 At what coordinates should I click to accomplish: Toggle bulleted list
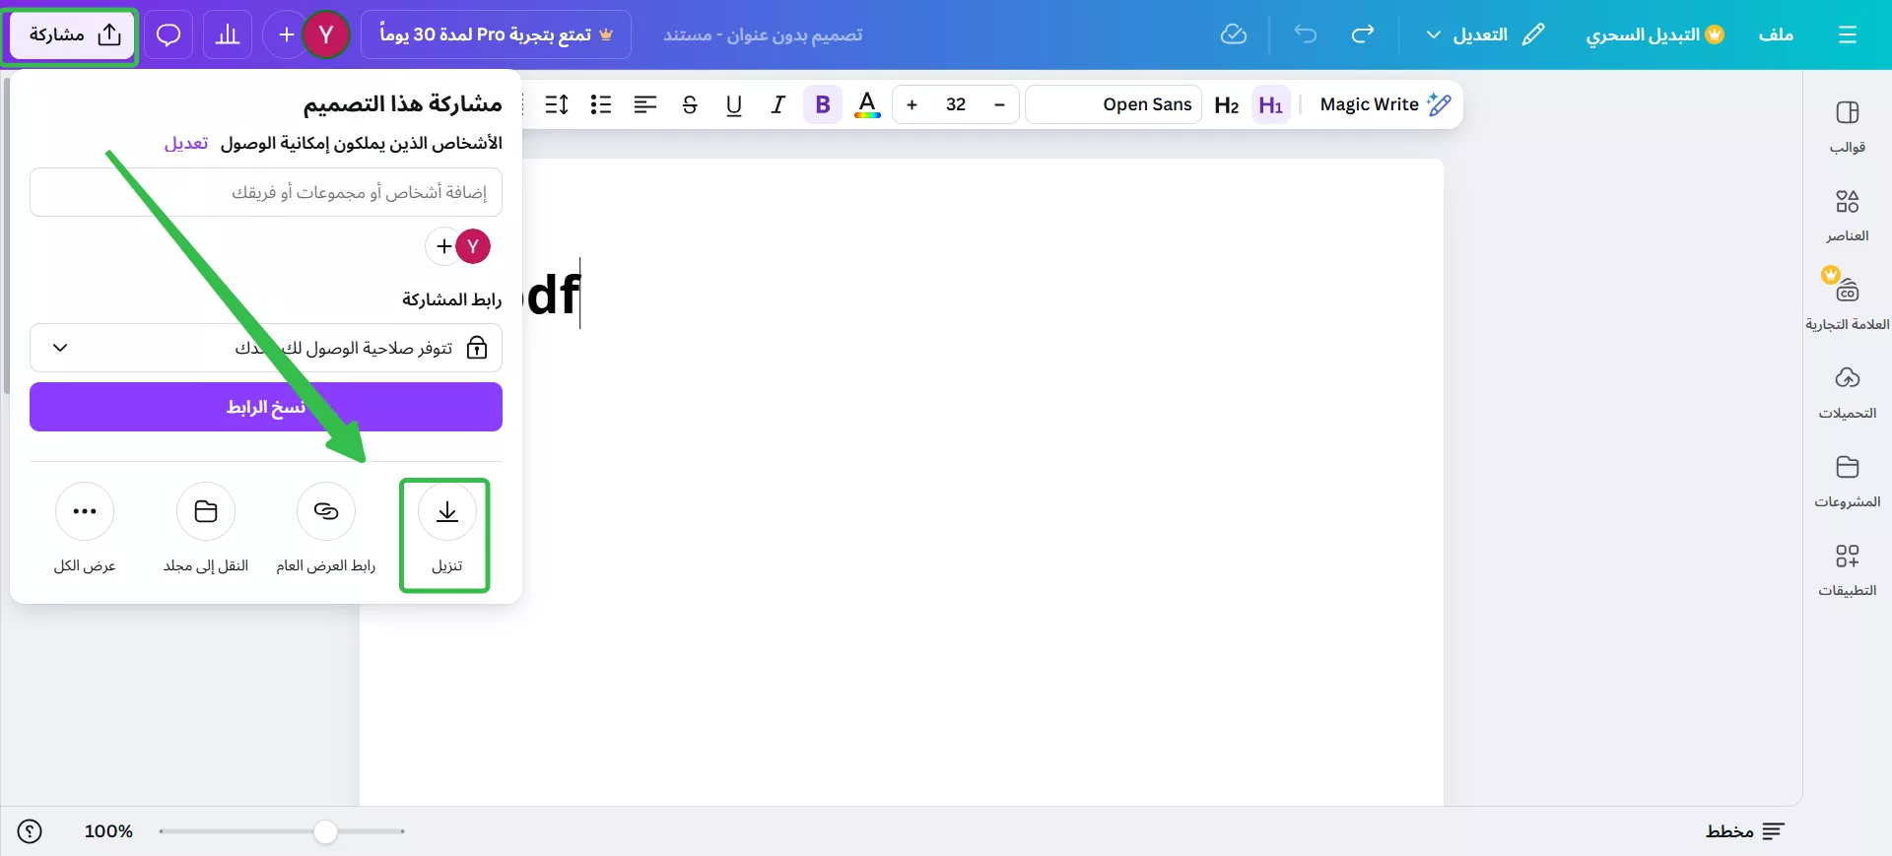click(x=601, y=104)
